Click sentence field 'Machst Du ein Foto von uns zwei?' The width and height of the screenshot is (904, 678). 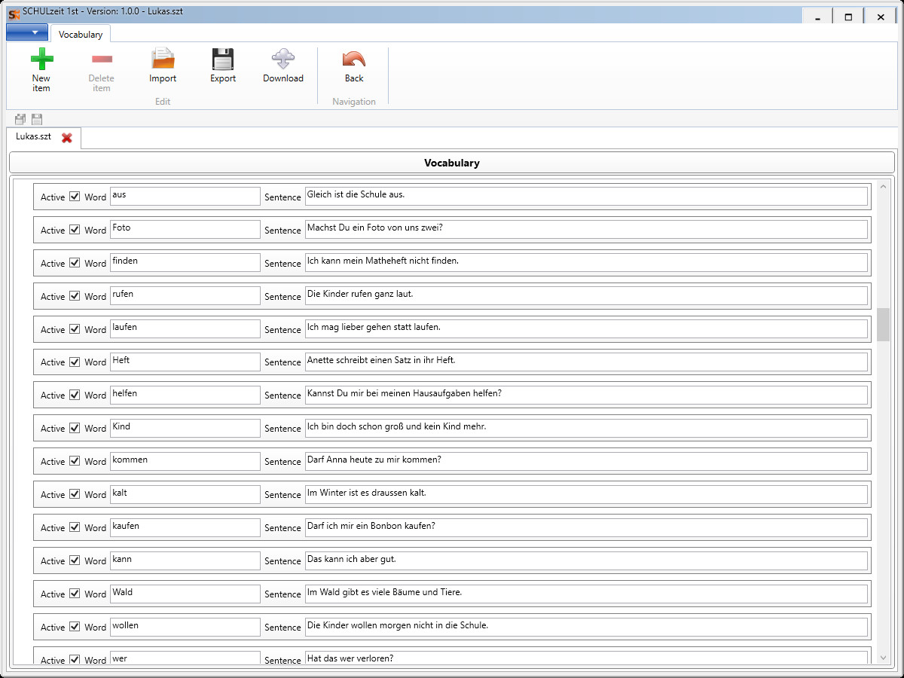pos(586,230)
